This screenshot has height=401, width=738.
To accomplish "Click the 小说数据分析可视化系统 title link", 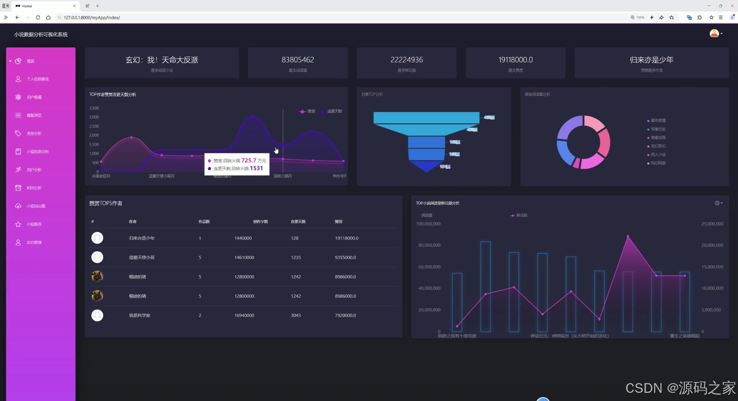I will [x=41, y=35].
